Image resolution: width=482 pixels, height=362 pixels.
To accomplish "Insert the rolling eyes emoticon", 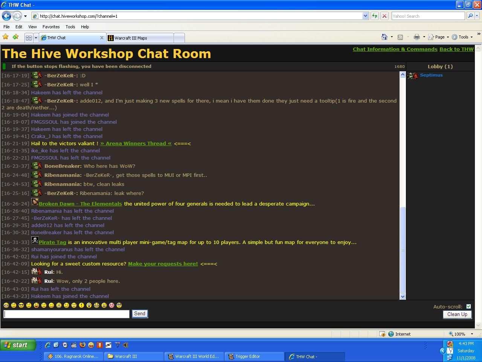I will [x=119, y=305].
